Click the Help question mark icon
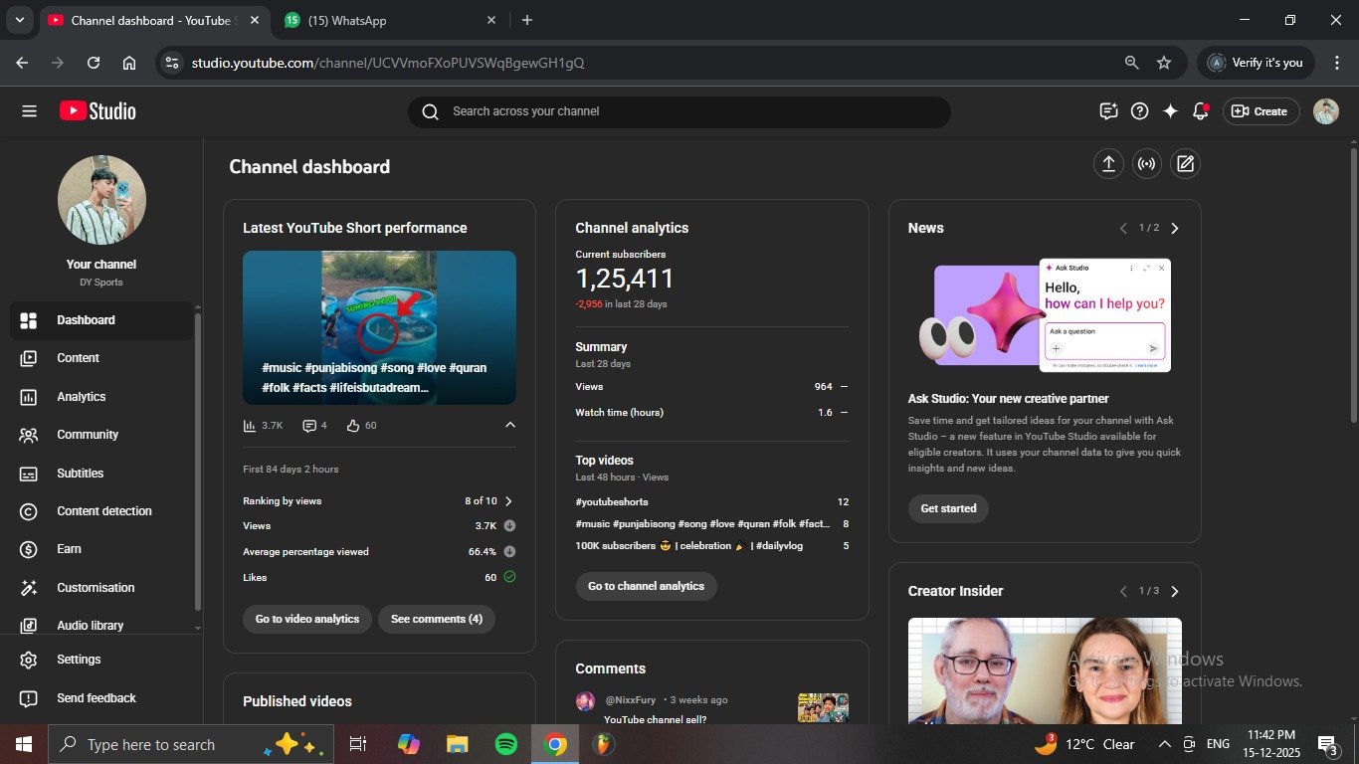The image size is (1359, 764). pyautogui.click(x=1140, y=111)
